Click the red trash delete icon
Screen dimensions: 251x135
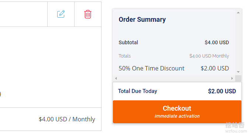(88, 14)
